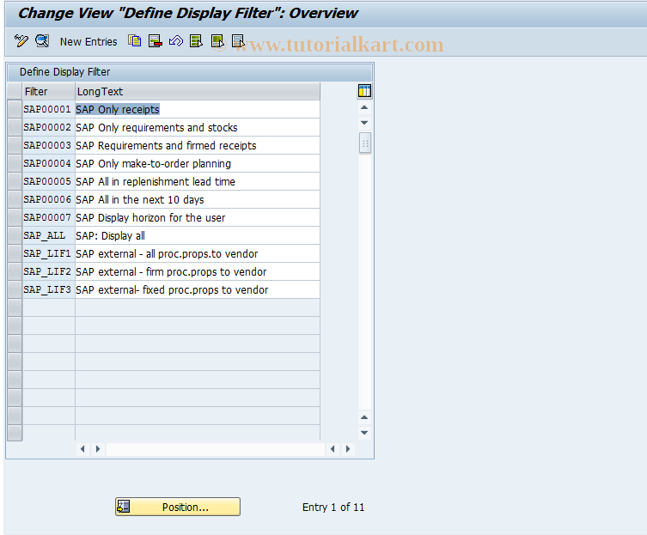
Task: Select row marker for SAP00004
Action: point(15,164)
